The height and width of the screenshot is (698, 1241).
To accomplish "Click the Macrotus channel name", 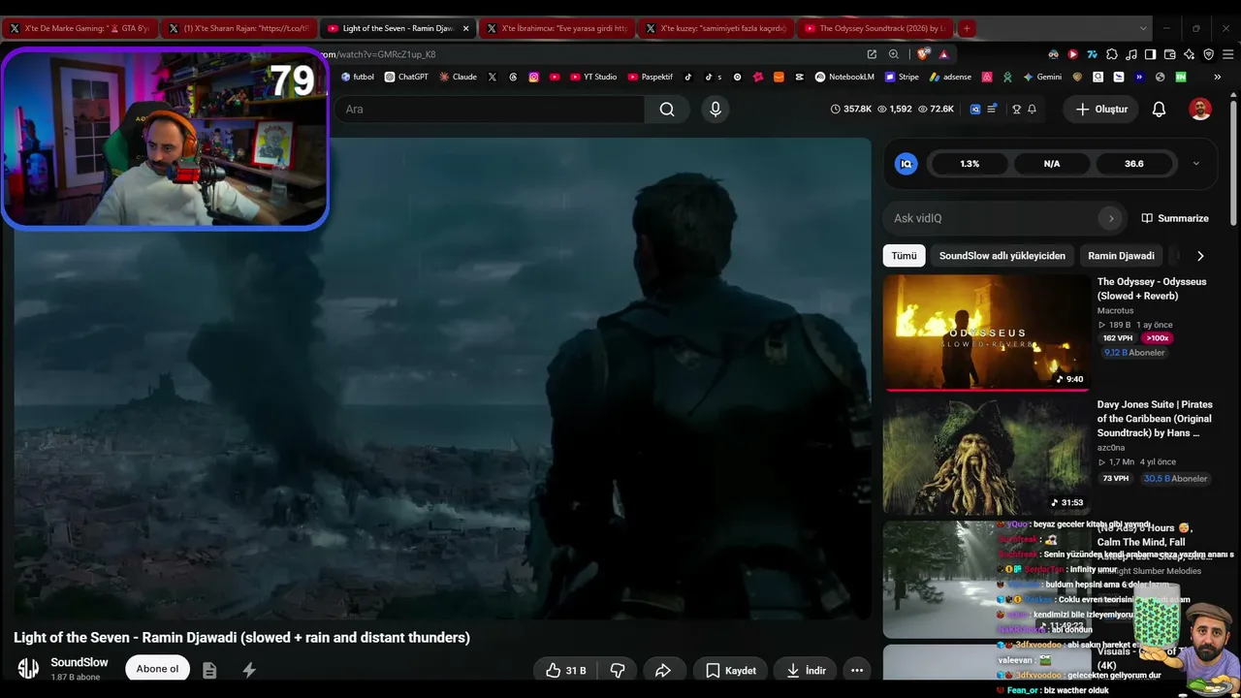I will (x=1115, y=310).
